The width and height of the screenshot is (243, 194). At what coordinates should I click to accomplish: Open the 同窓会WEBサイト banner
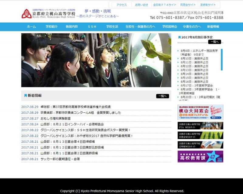pyautogui.click(x=200, y=135)
